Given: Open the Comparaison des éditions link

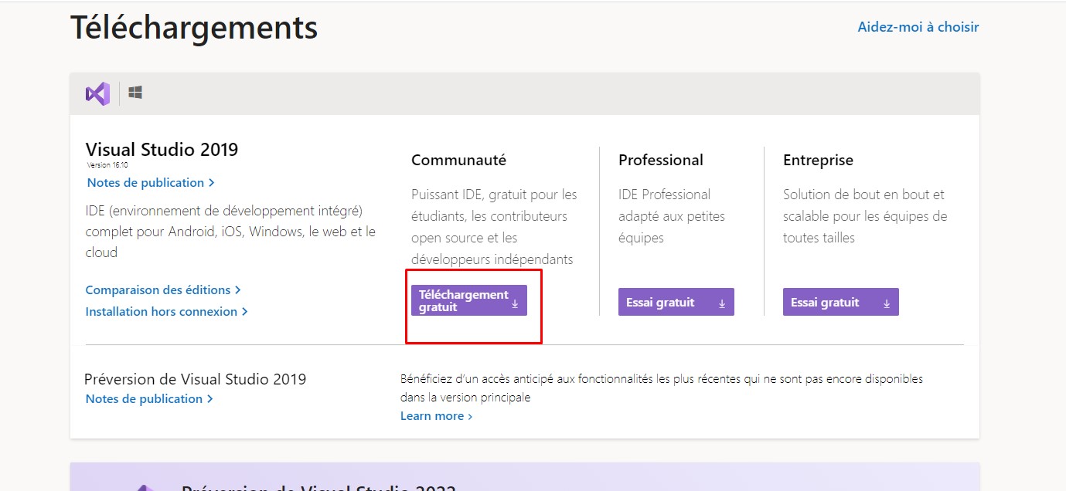Looking at the screenshot, I should click(x=158, y=290).
